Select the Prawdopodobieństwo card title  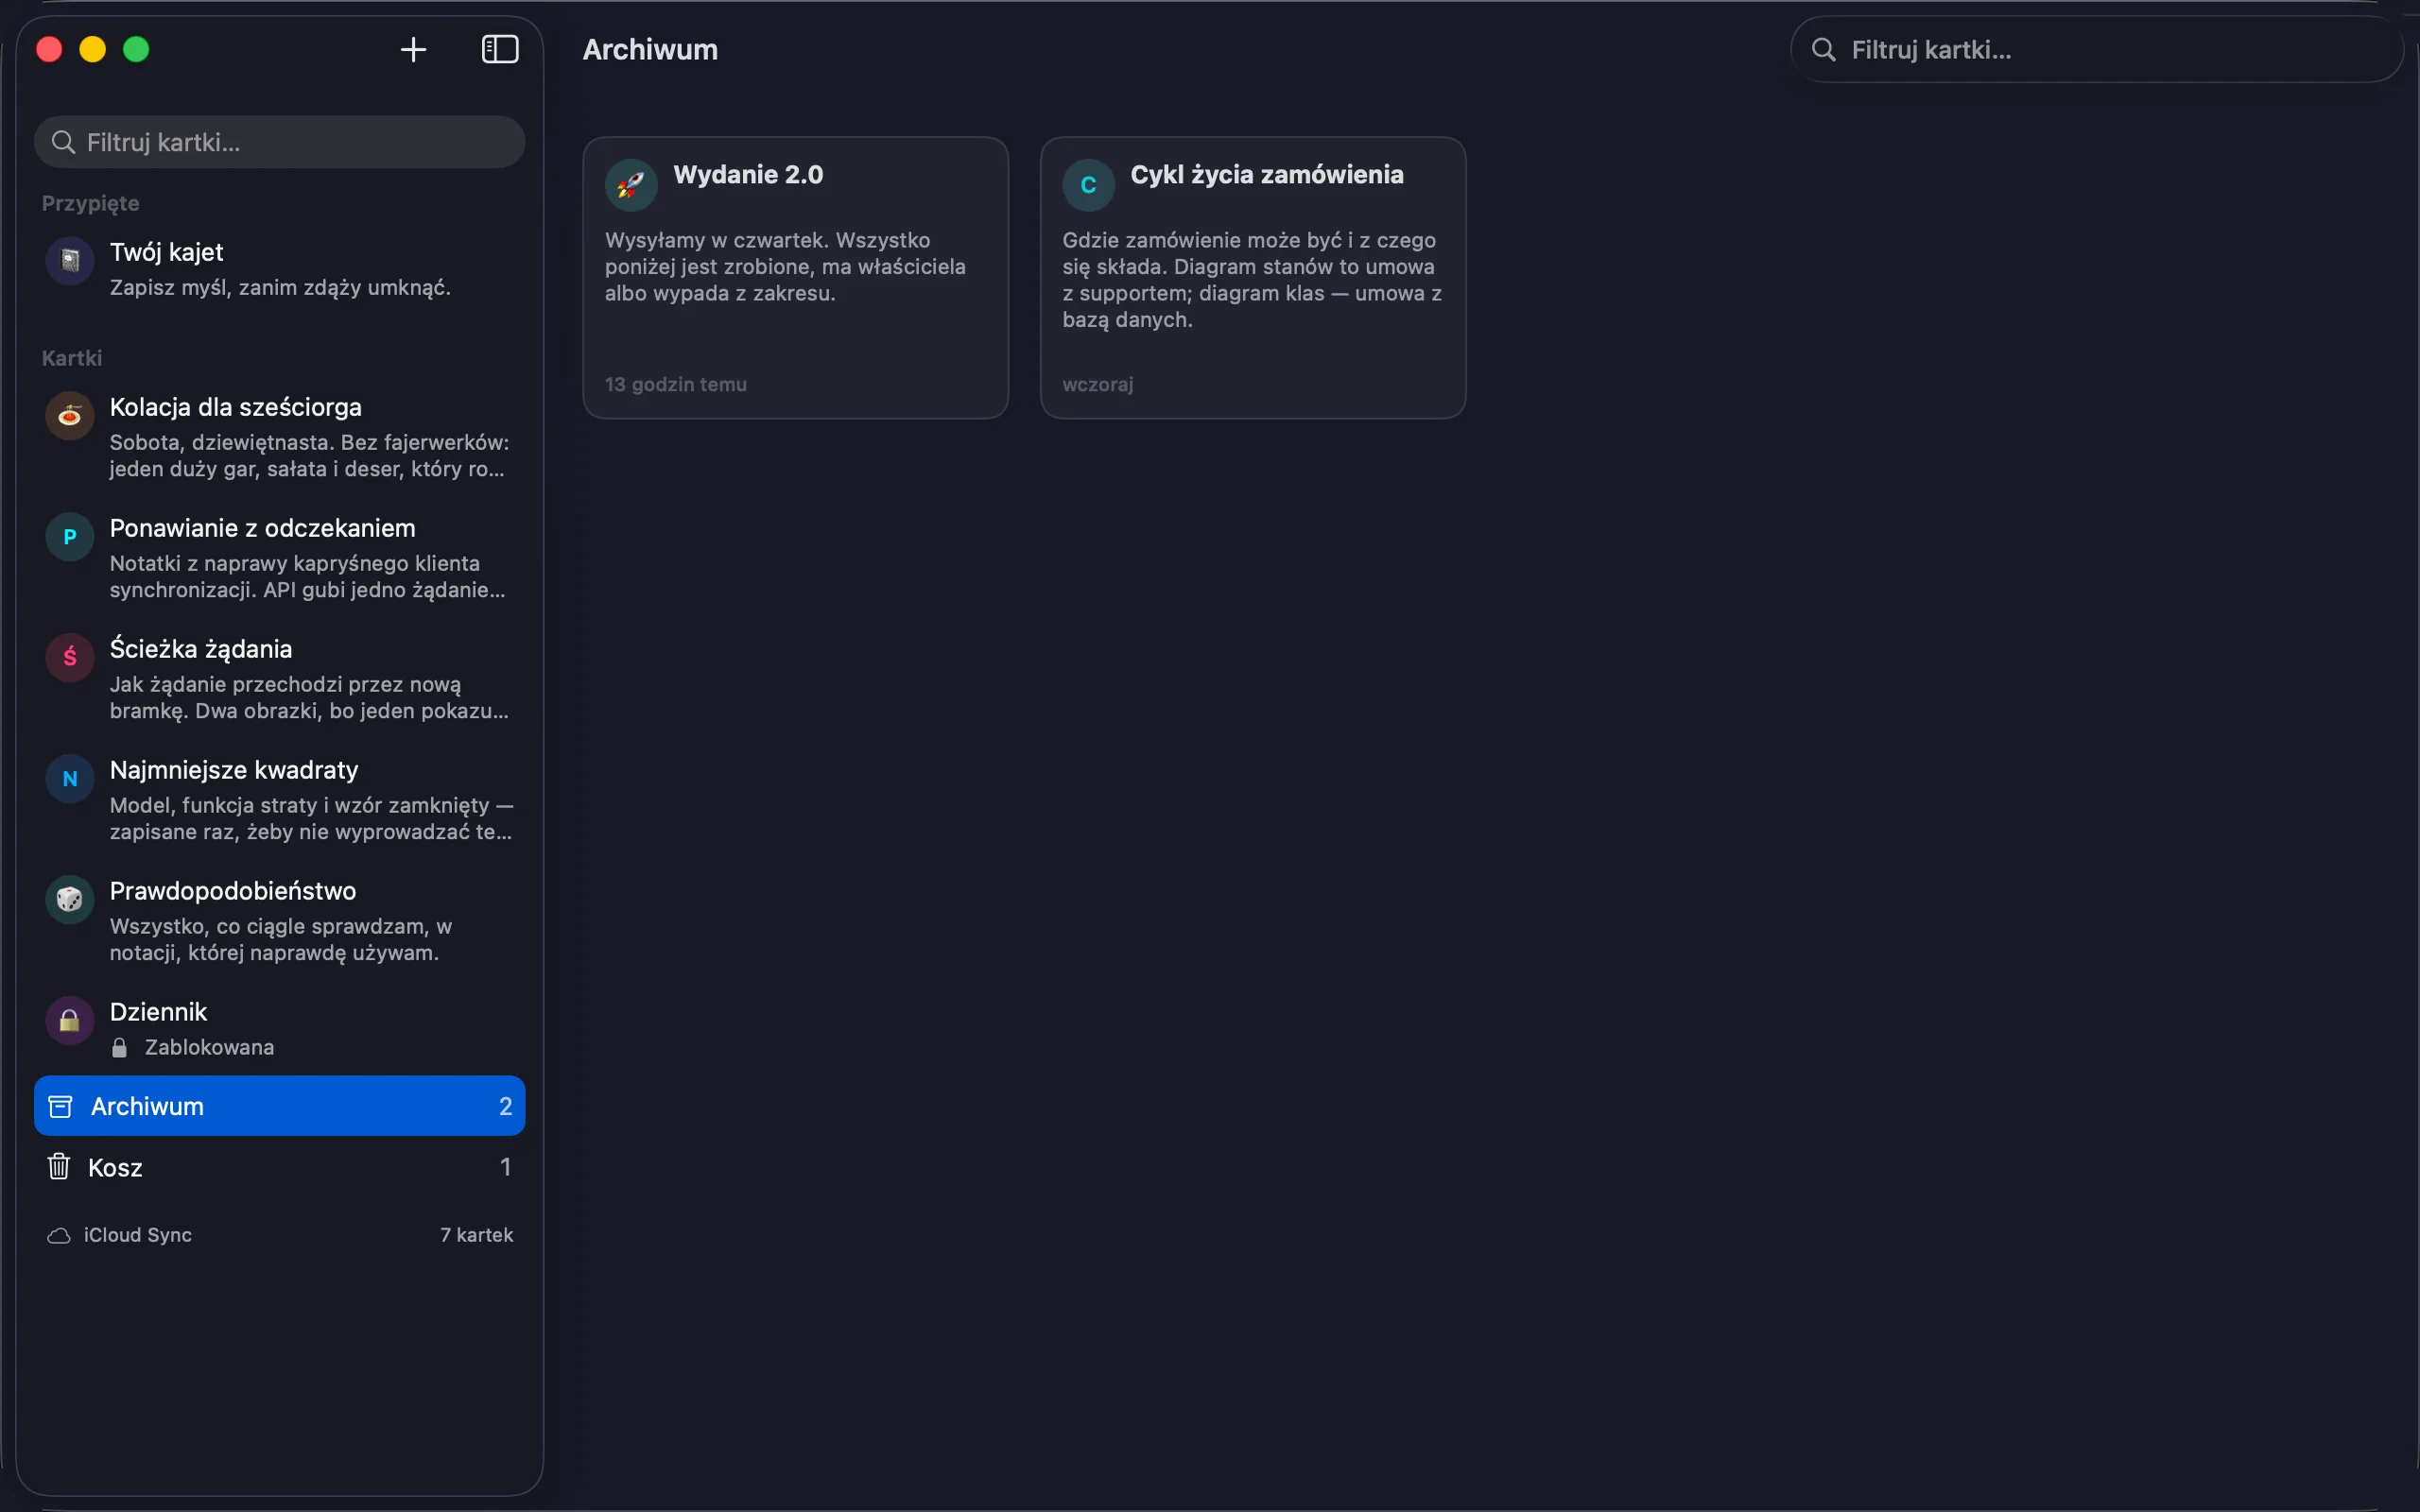coord(233,891)
